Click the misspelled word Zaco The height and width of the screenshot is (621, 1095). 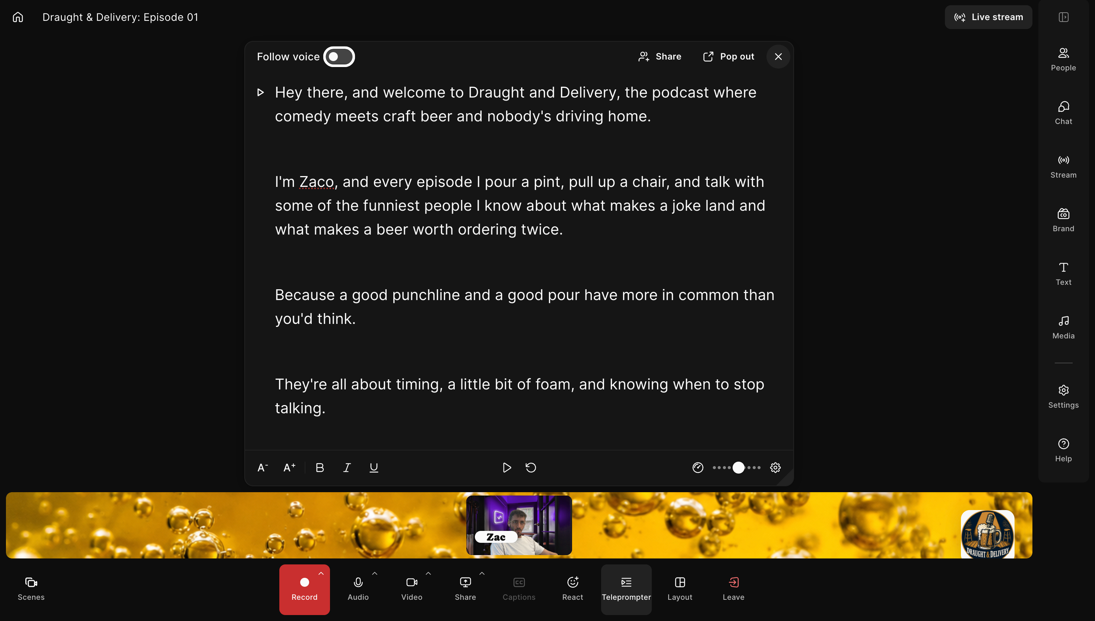pos(317,182)
